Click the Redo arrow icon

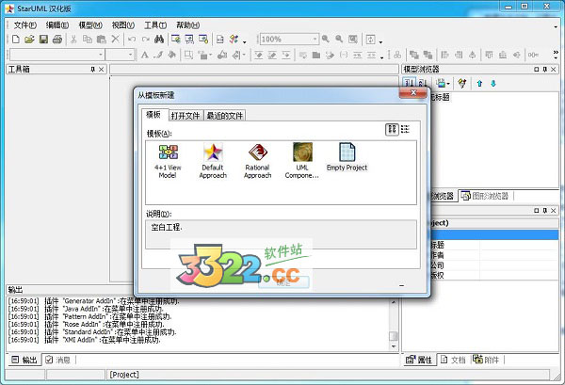pos(145,39)
